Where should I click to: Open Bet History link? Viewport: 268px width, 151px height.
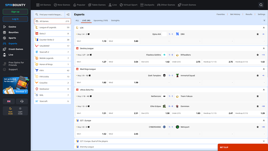pos(235,14)
